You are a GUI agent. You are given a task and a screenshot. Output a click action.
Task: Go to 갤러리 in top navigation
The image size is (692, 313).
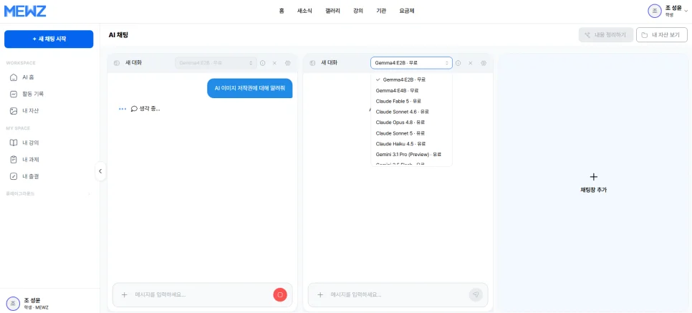click(333, 11)
